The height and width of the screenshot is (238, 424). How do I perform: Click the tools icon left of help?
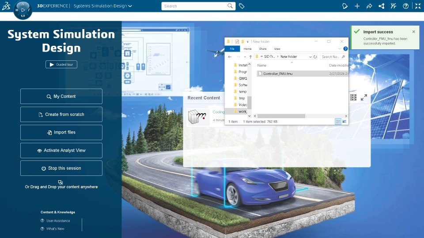394,6
